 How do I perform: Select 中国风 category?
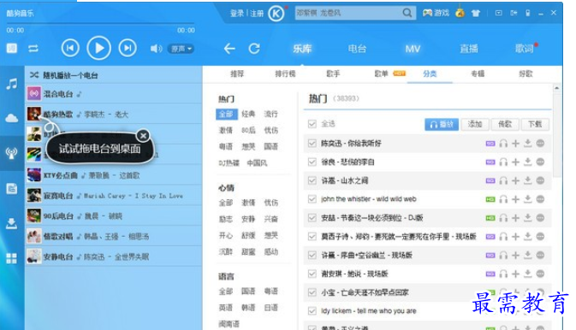(257, 163)
